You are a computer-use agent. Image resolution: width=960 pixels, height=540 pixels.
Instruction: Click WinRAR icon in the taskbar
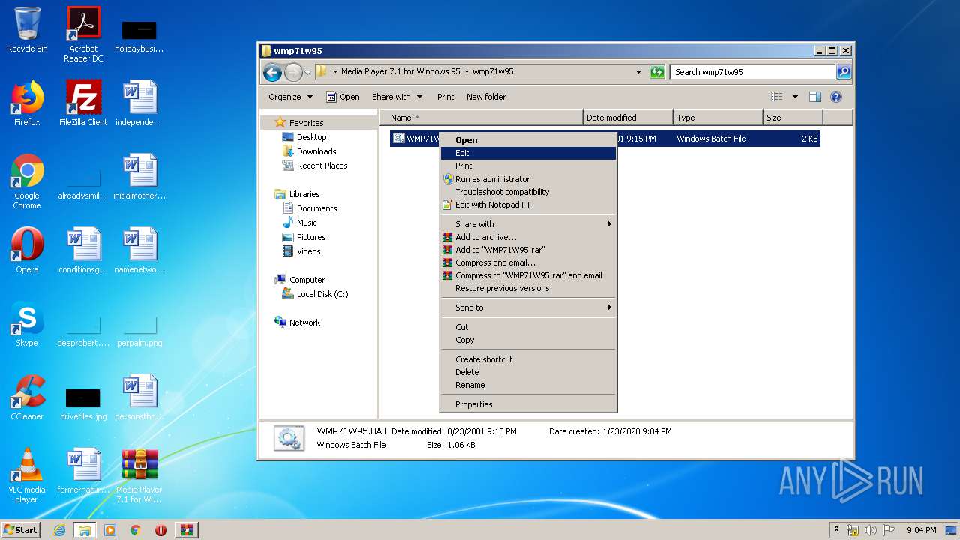186,530
